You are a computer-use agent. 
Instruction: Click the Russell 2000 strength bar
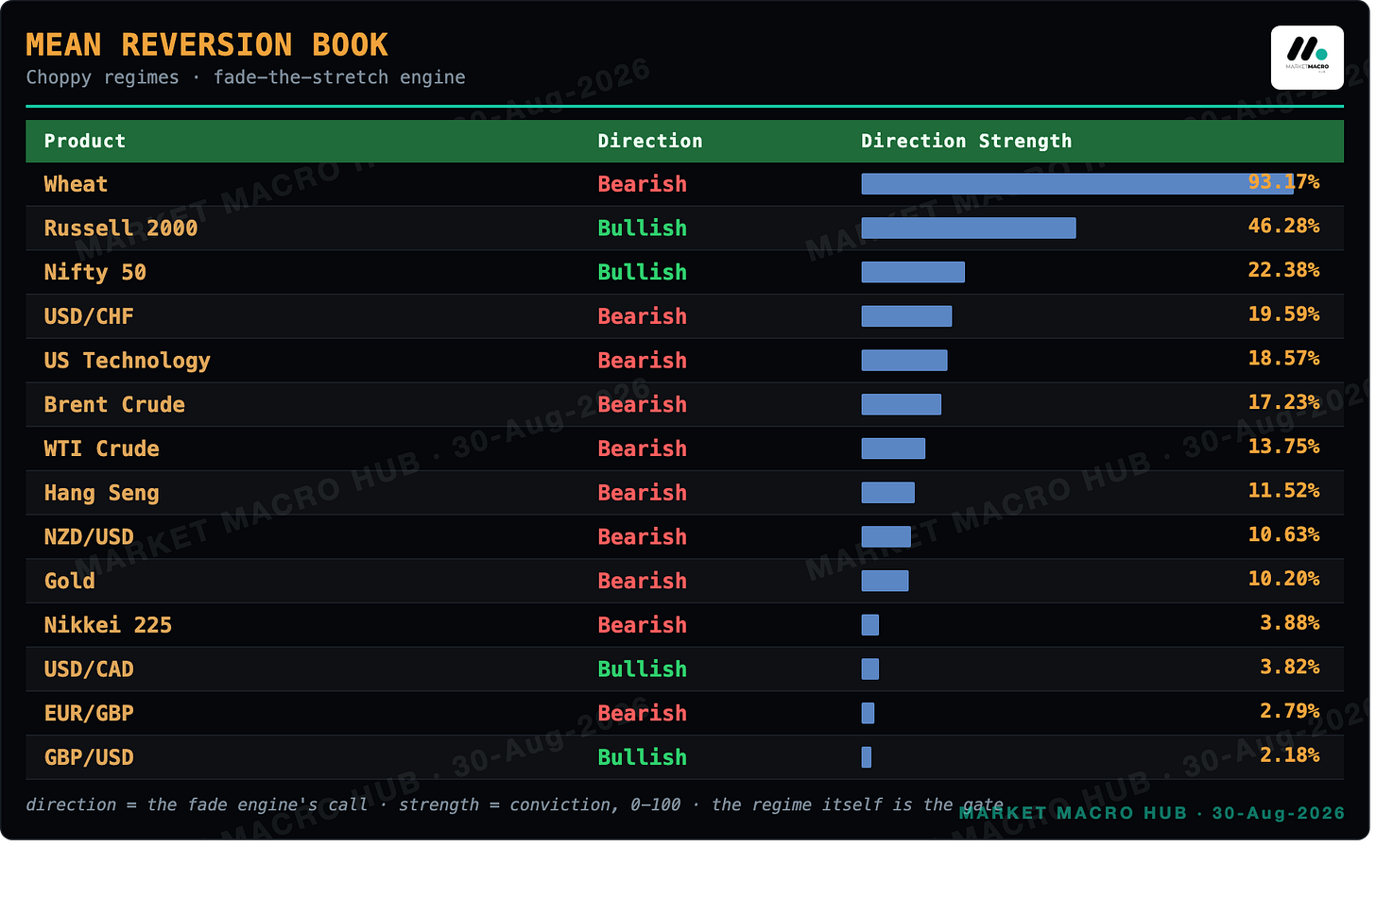tap(969, 228)
